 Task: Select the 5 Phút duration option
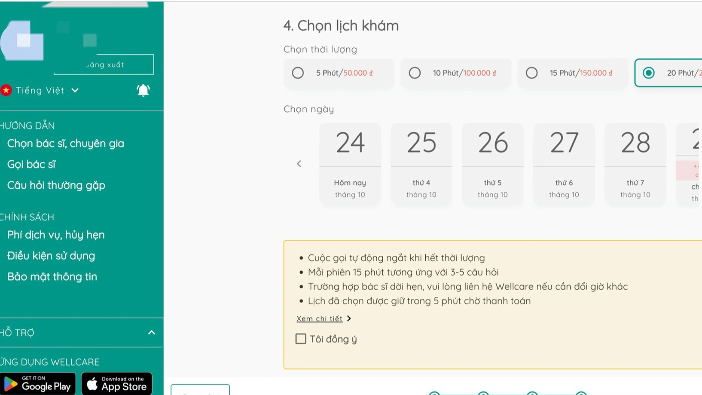339,73
